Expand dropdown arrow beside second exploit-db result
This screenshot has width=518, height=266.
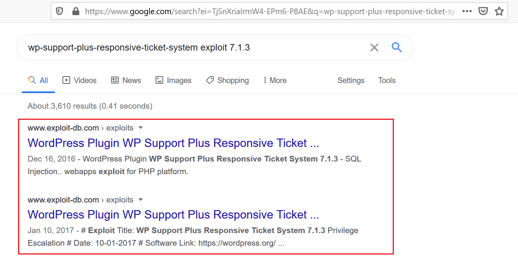pos(141,200)
